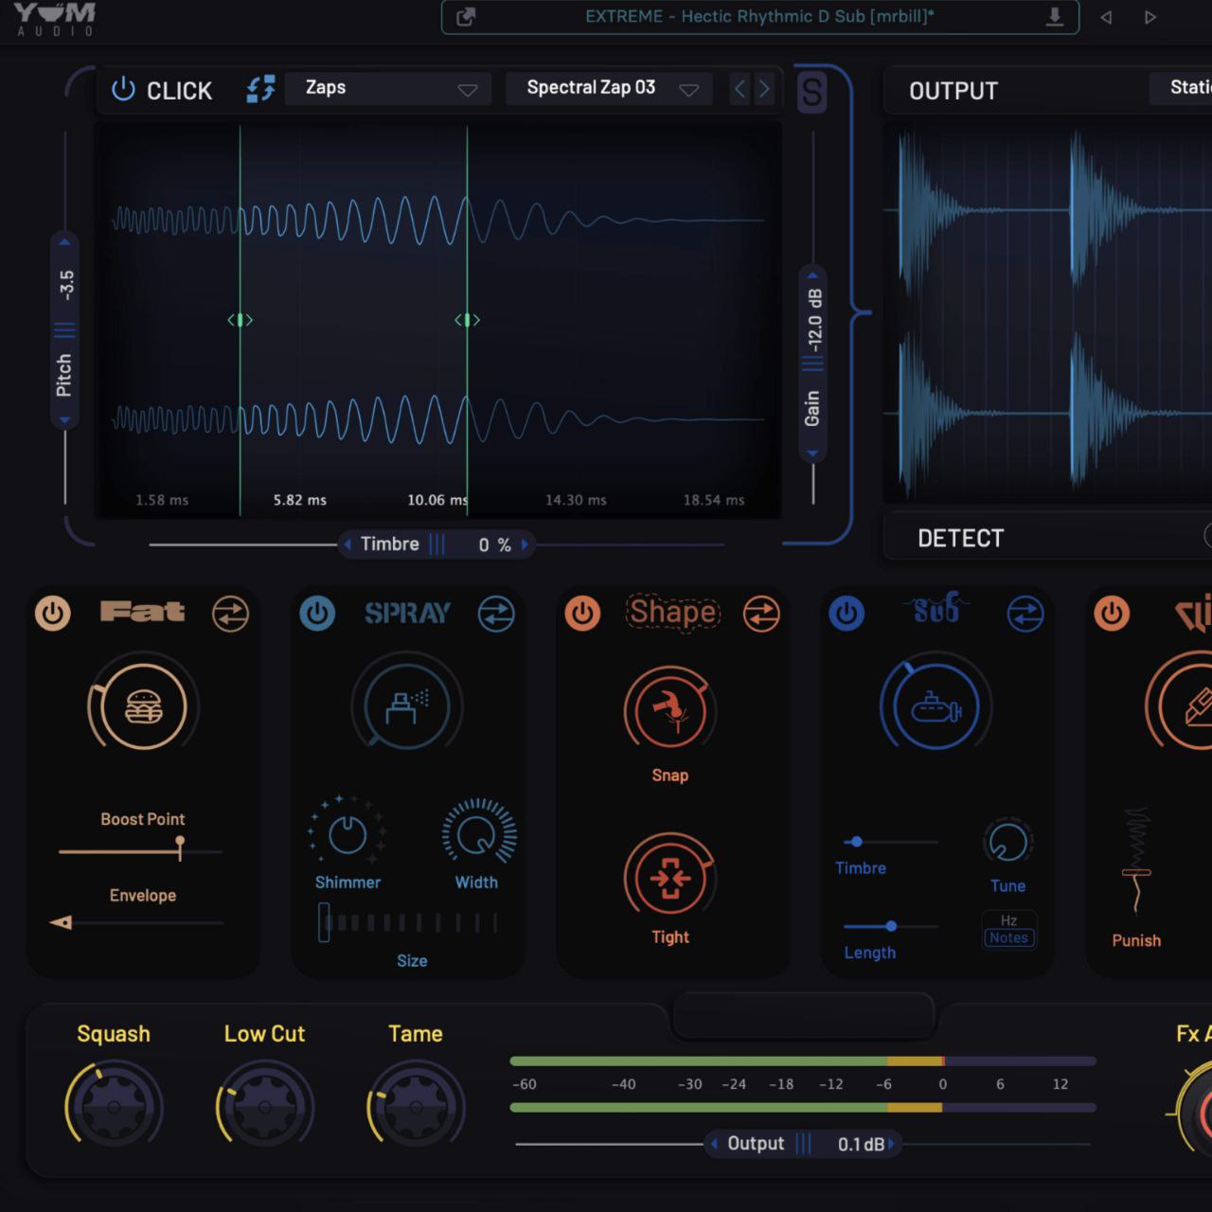1212x1212 pixels.
Task: Click the Punish corkscrew icon
Action: coord(1136,860)
